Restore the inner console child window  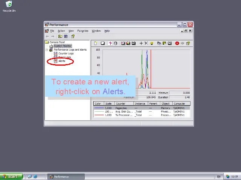coord(186,31)
